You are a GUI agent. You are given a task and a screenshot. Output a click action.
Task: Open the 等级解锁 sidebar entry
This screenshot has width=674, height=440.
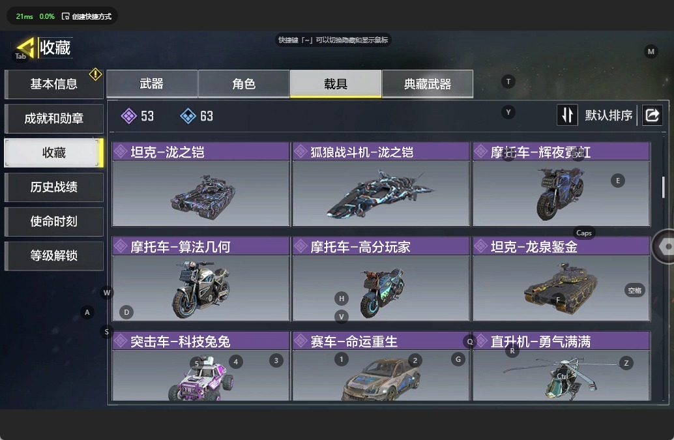[53, 256]
